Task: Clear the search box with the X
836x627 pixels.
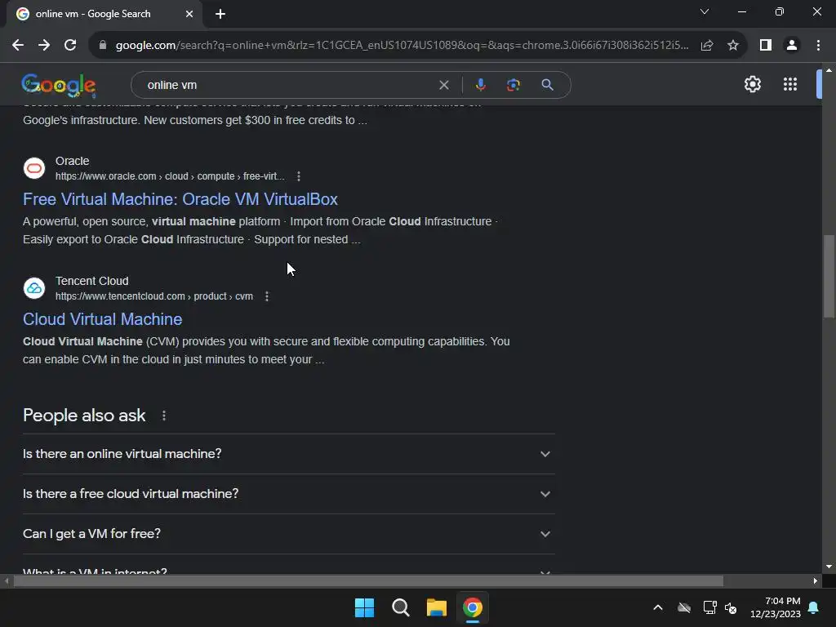Action: 443,85
